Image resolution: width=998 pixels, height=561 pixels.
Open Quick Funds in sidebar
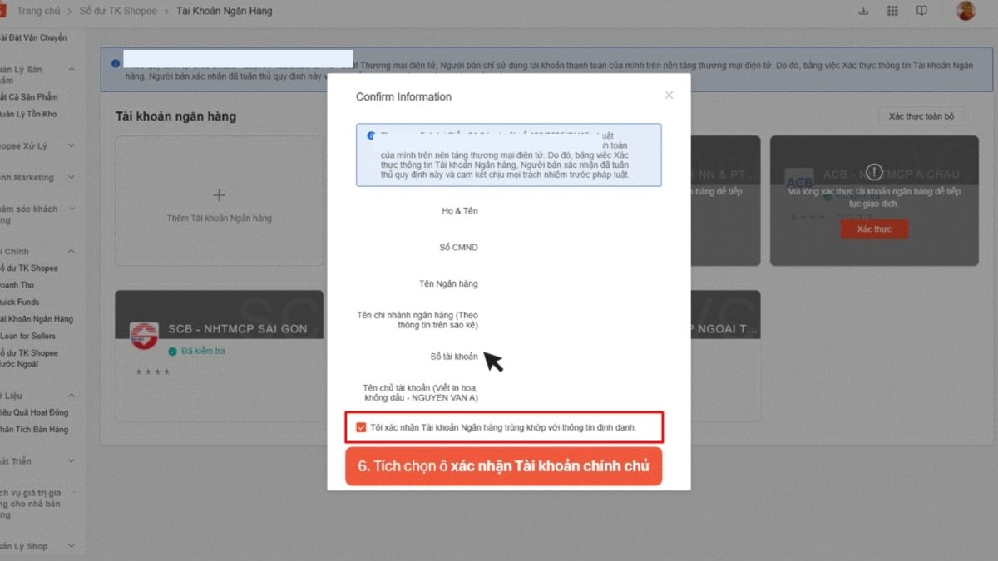point(20,303)
